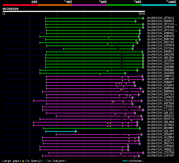Select the UniRef100_C5X2F3 label

pos(161,101)
